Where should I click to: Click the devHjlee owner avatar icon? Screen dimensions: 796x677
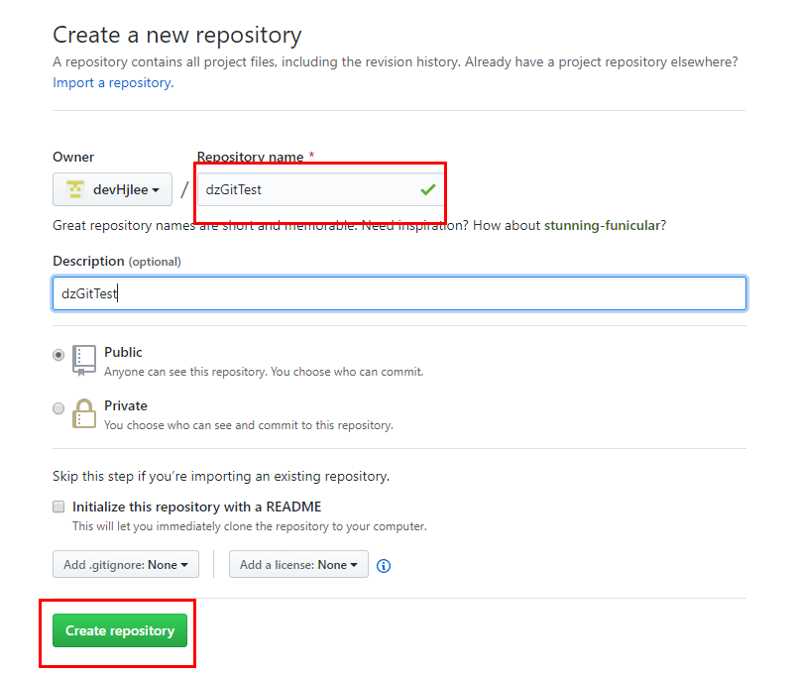[x=75, y=189]
